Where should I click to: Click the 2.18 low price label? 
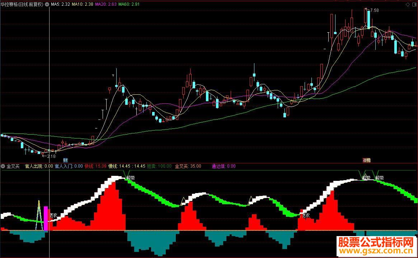click(51, 156)
